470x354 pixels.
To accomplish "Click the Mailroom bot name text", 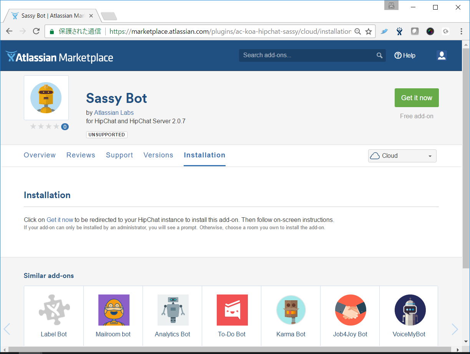I will 113,334.
